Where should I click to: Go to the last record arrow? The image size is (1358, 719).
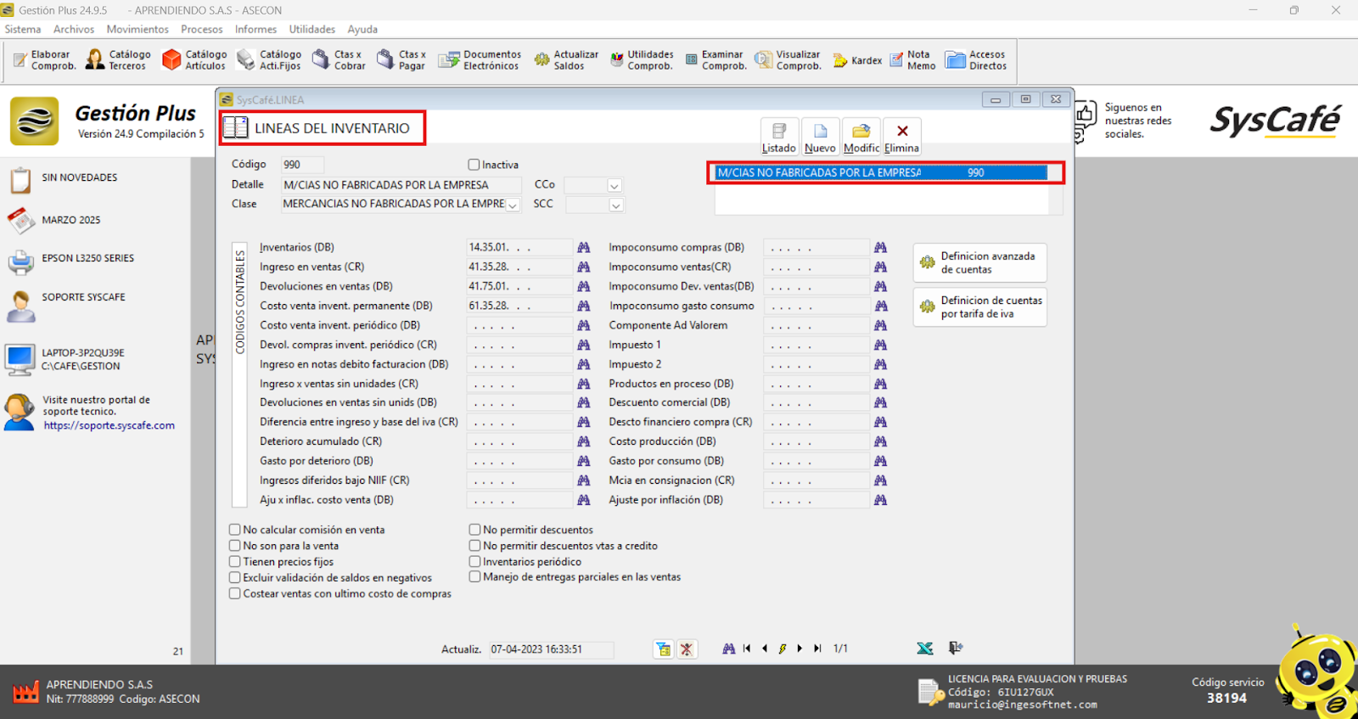(x=817, y=649)
